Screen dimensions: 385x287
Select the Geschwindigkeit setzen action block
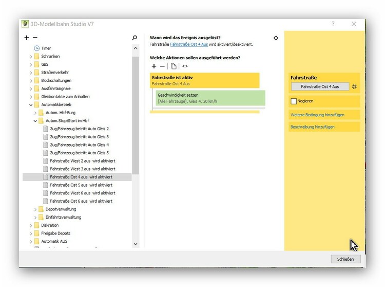(x=210, y=98)
